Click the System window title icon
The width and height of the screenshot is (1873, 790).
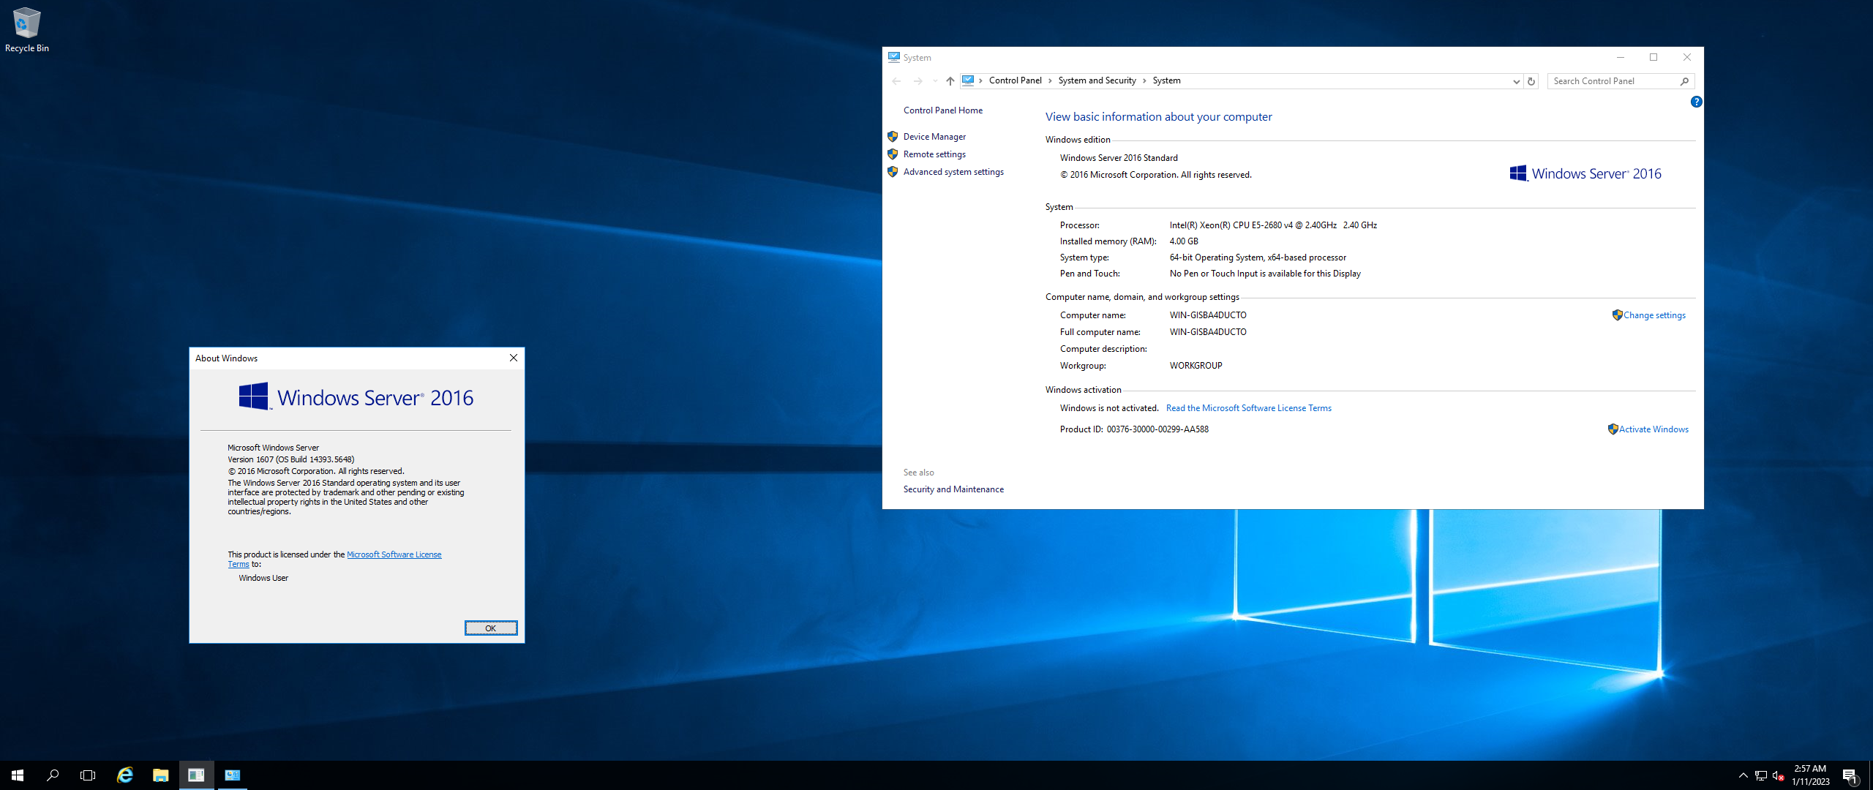(893, 57)
